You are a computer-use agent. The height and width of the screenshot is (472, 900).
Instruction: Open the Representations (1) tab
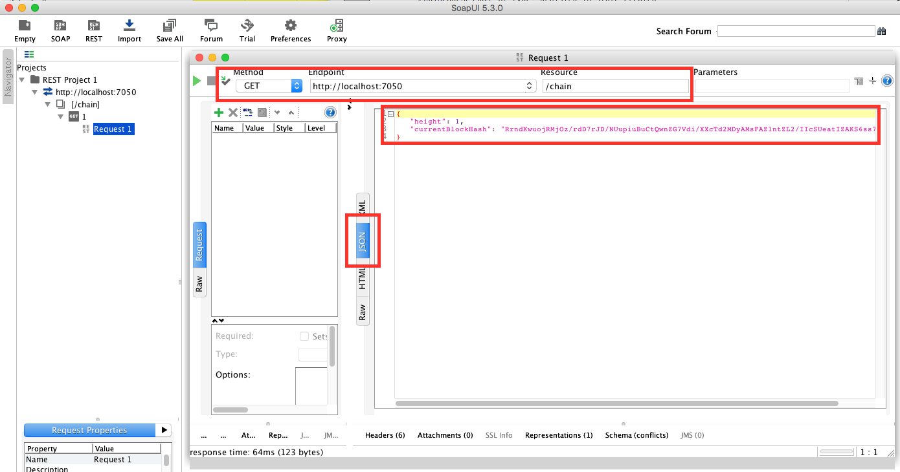tap(559, 435)
